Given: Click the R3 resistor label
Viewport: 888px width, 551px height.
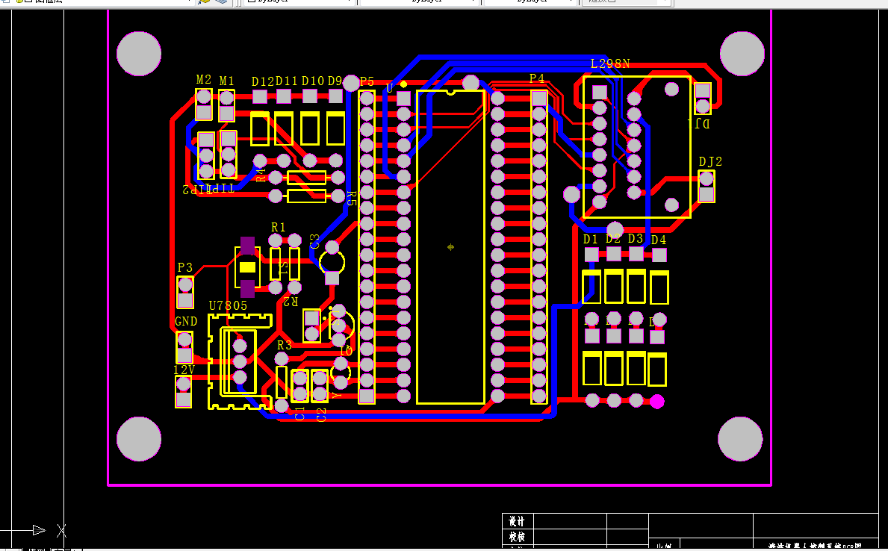Looking at the screenshot, I should 285,345.
